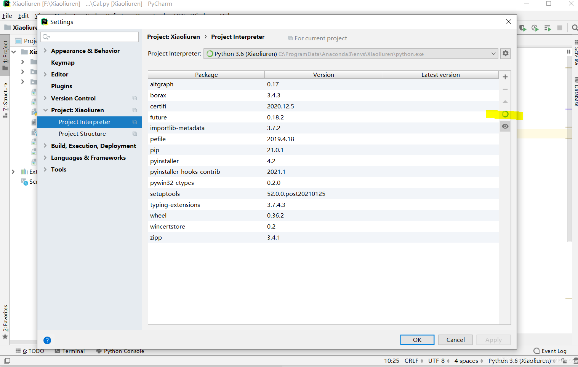578x367 pixels.
Task: Click the pause icon above editor scrollbar
Action: [x=568, y=52]
